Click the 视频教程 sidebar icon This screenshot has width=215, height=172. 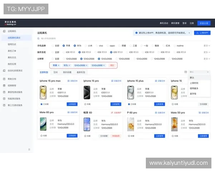click(4, 85)
